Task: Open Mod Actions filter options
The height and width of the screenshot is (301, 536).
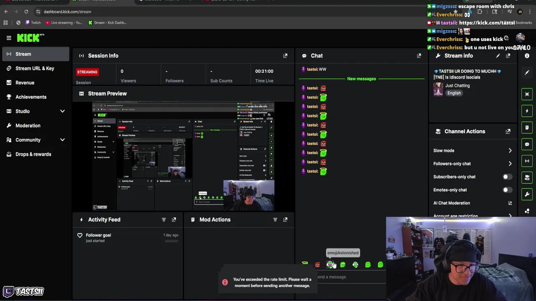Action: (x=275, y=219)
